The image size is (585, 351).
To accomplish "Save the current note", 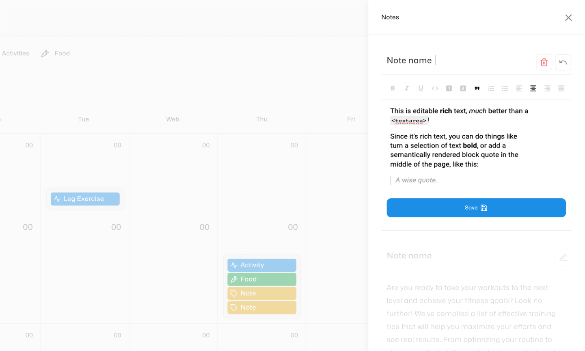I will coord(476,208).
